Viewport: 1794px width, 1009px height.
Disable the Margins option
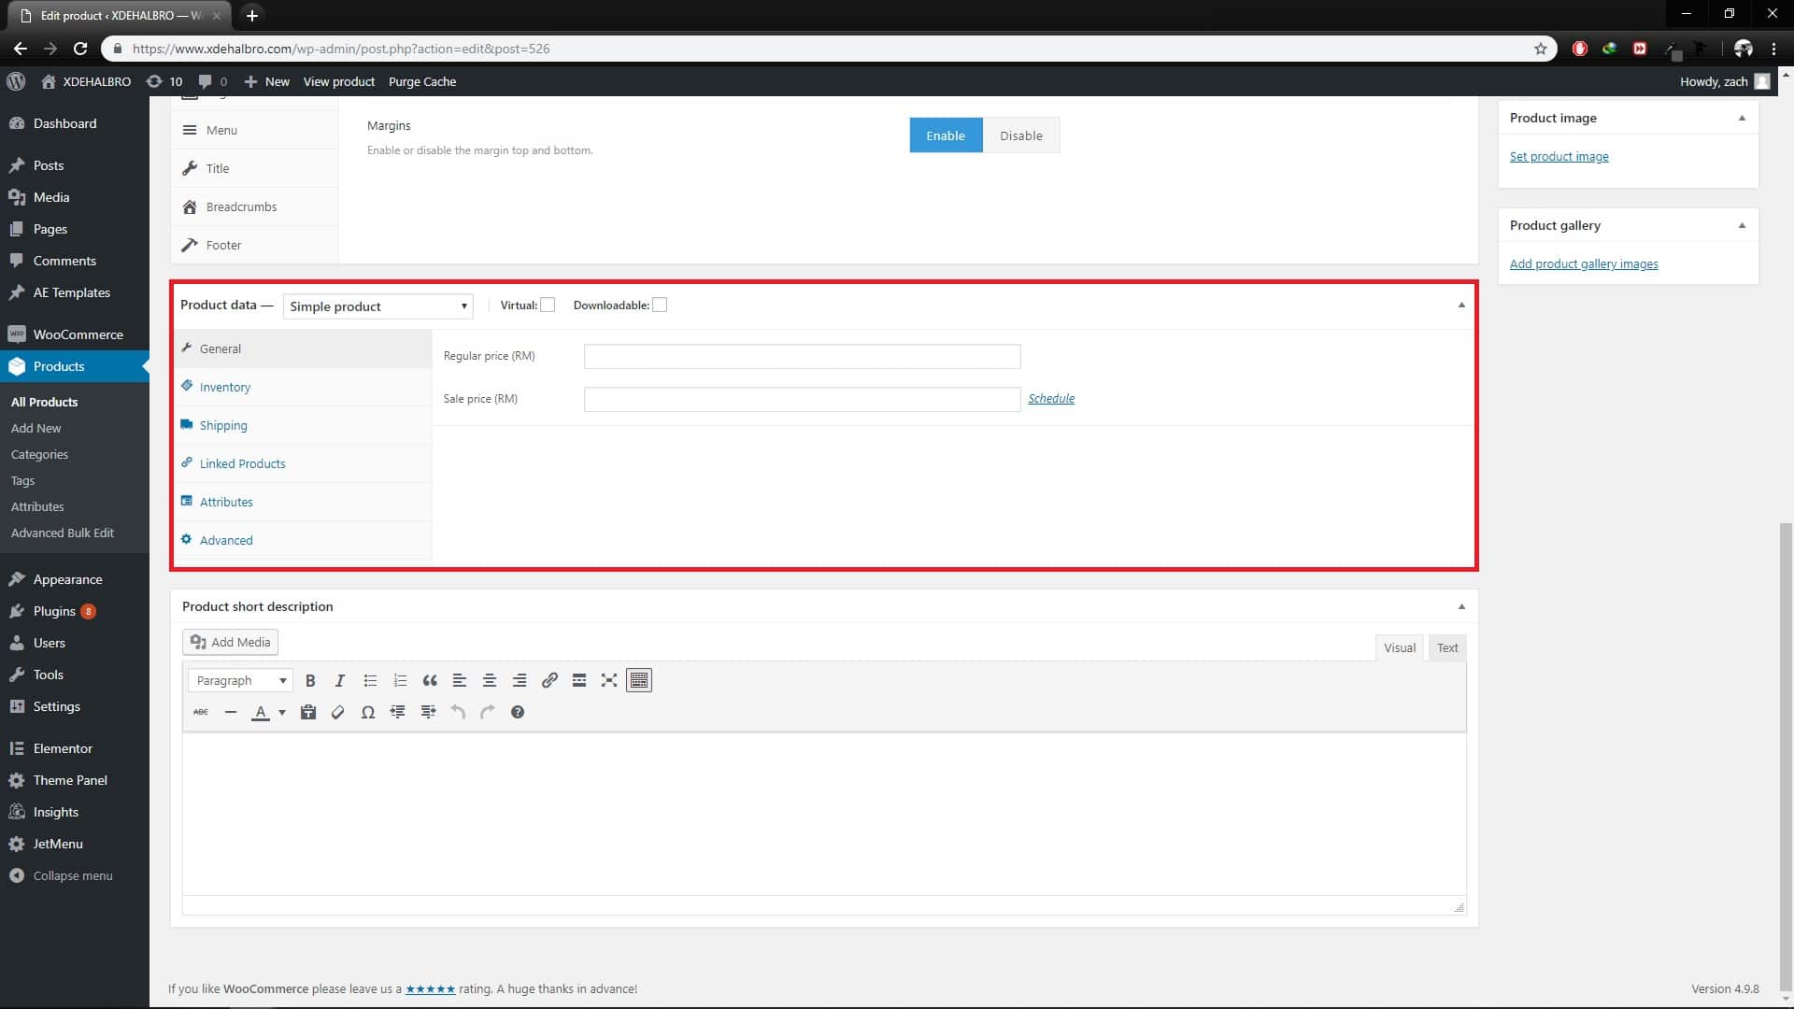pos(1021,135)
